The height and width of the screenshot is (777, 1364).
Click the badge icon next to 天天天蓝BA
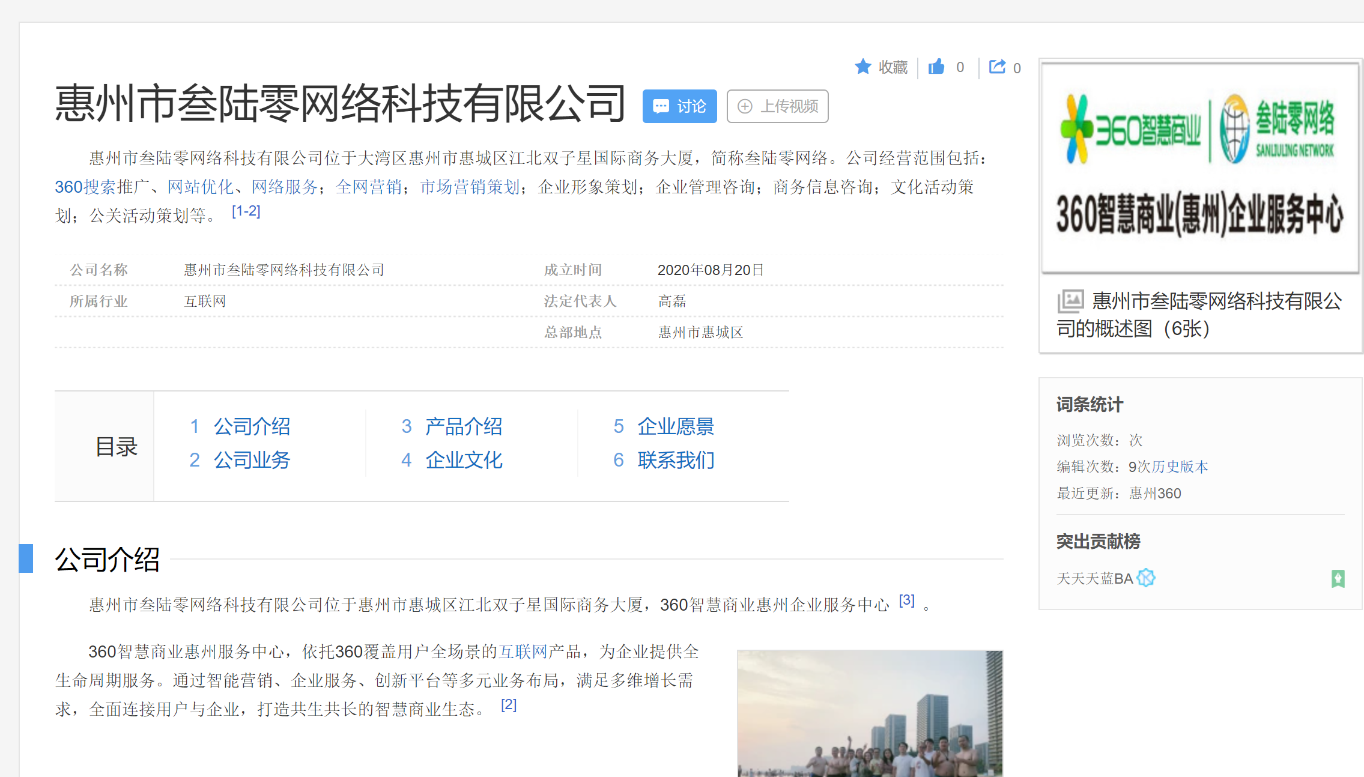coord(1146,578)
